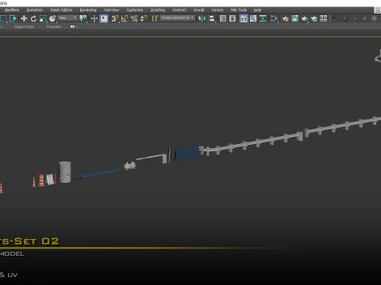Toggle the Scene Explorer panel
Viewport: 381px width, 285px height.
coord(223,18)
